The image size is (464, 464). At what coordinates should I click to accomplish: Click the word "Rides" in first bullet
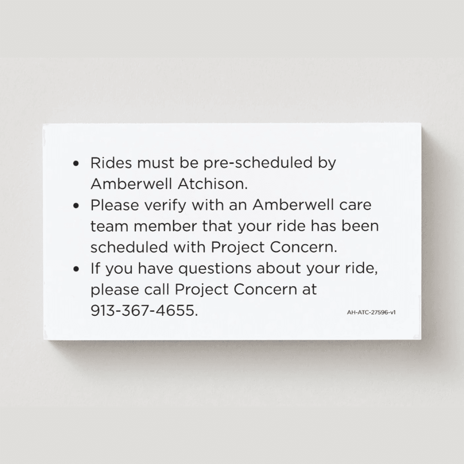tap(110, 163)
